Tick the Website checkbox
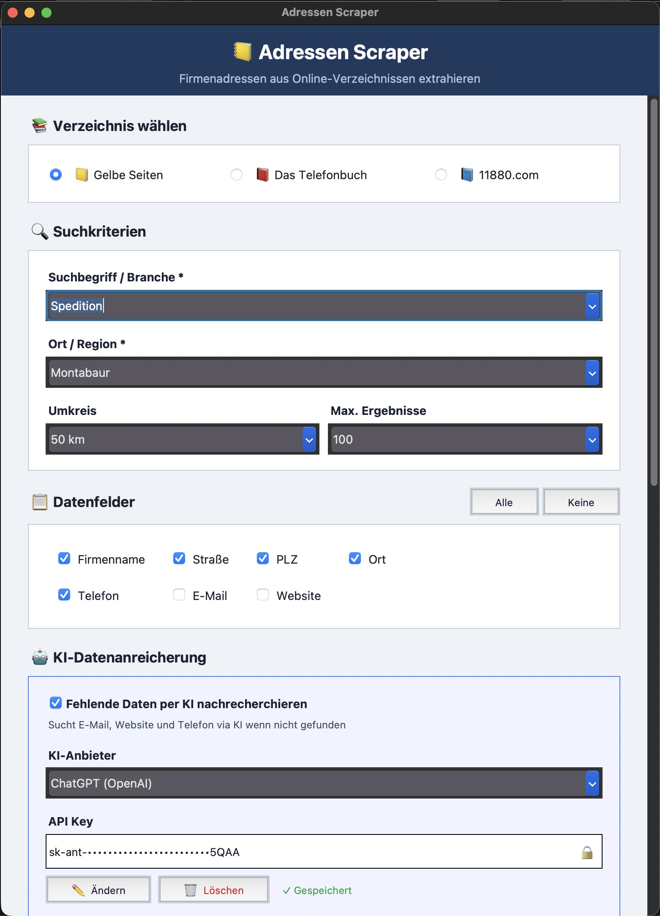660x916 pixels. [263, 595]
